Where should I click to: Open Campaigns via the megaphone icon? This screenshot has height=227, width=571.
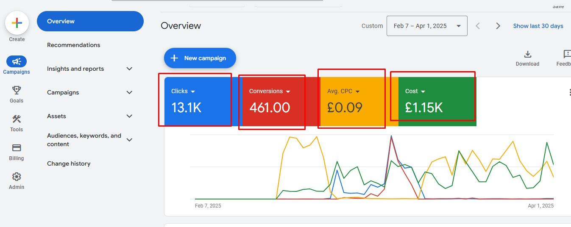pos(17,62)
